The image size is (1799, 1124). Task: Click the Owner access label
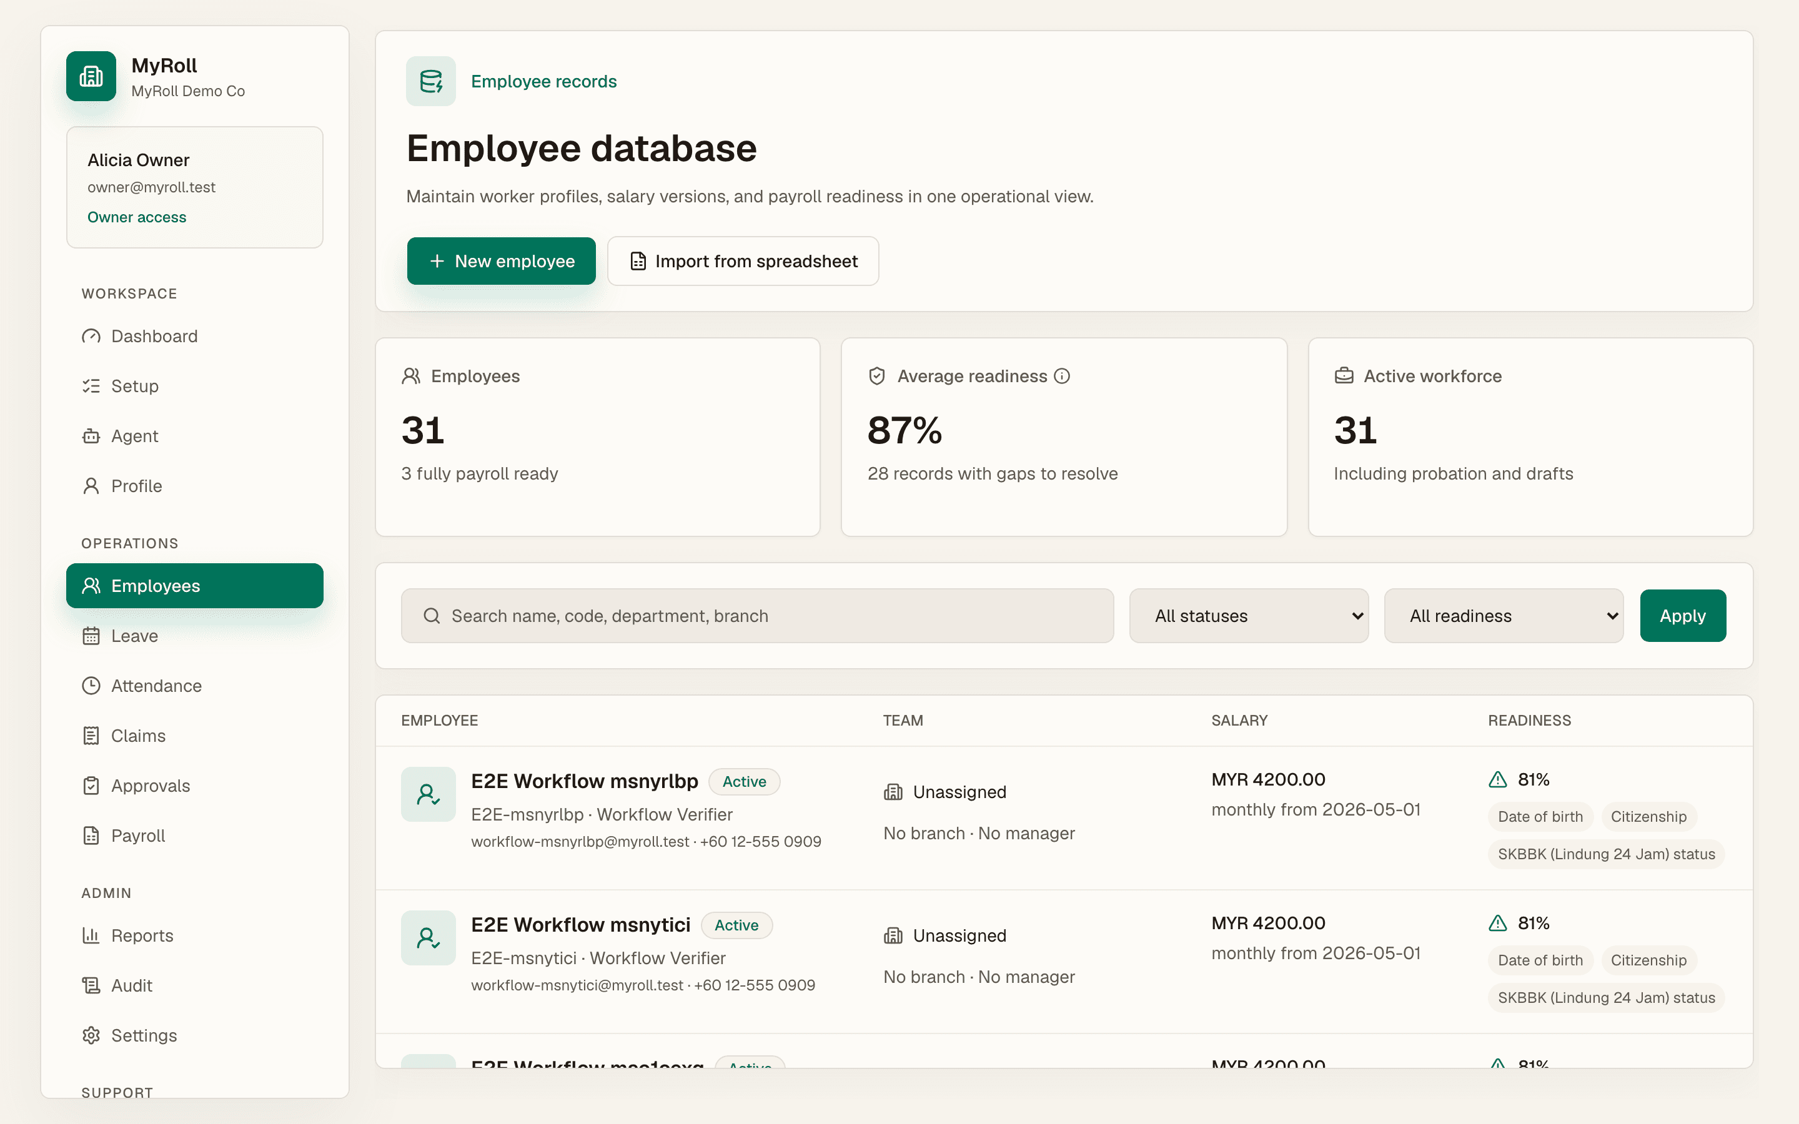tap(137, 217)
